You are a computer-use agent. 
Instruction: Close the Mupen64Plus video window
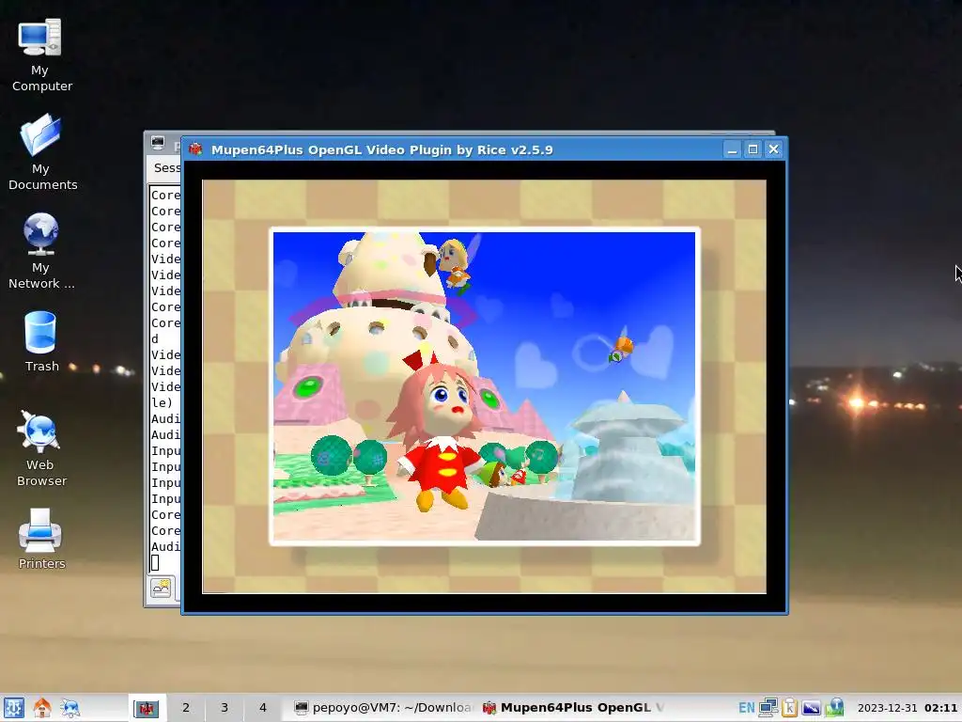pos(774,149)
